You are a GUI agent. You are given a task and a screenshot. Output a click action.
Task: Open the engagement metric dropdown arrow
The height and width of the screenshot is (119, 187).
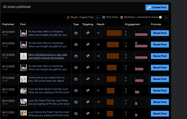pos(166,18)
